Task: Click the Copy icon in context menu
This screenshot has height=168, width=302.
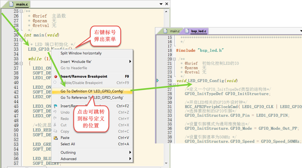Action: [x=55, y=131]
